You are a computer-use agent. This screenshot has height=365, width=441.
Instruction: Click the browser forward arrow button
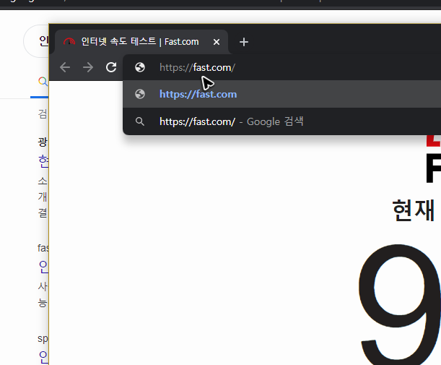88,67
